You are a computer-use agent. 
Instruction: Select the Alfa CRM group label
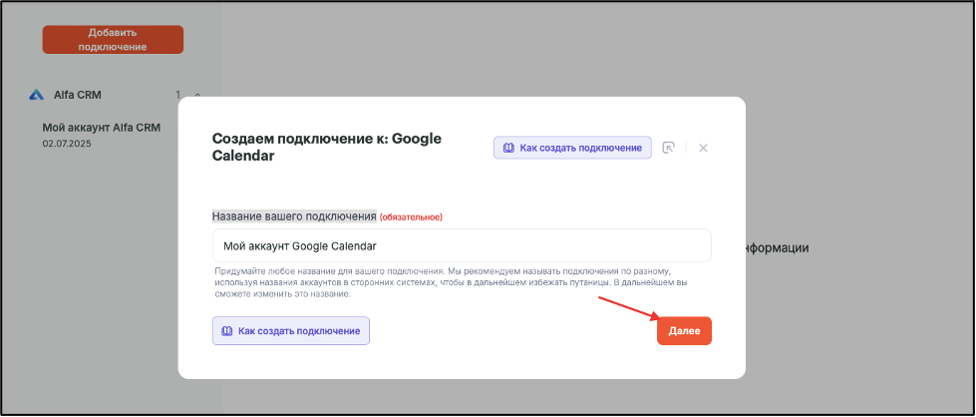point(77,95)
